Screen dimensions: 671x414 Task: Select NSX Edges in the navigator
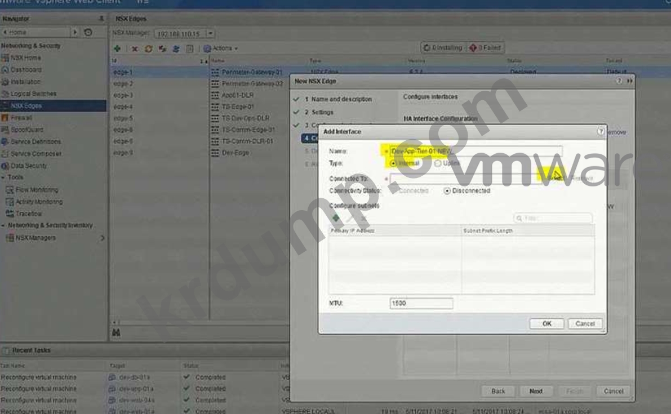point(53,106)
